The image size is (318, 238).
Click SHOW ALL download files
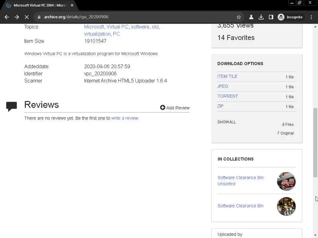pyautogui.click(x=226, y=122)
